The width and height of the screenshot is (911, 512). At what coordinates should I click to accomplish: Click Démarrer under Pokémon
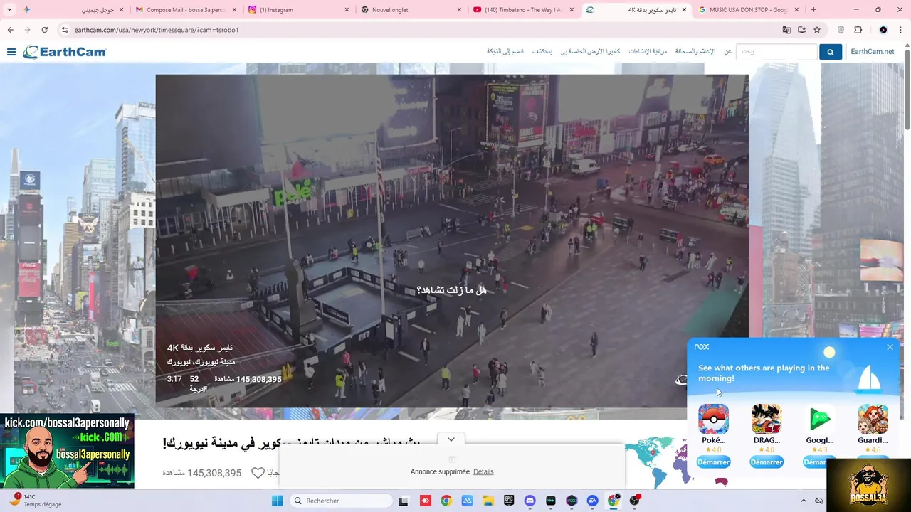(x=713, y=462)
